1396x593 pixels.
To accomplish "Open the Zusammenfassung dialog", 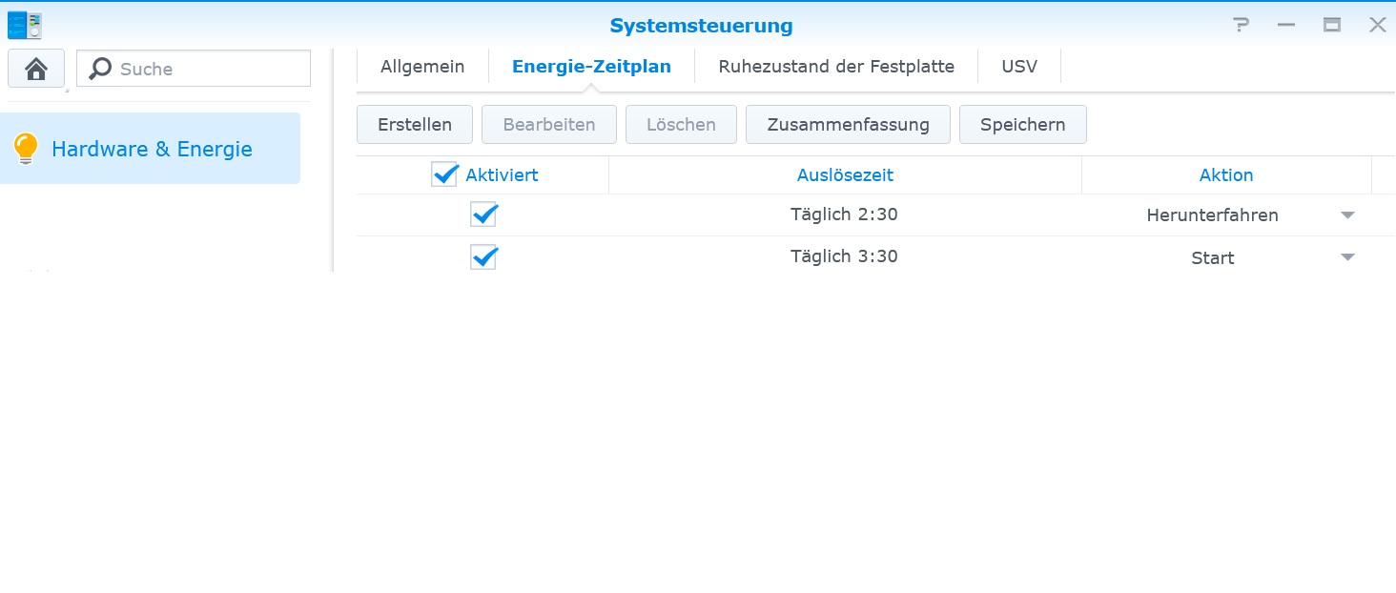I will point(847,124).
